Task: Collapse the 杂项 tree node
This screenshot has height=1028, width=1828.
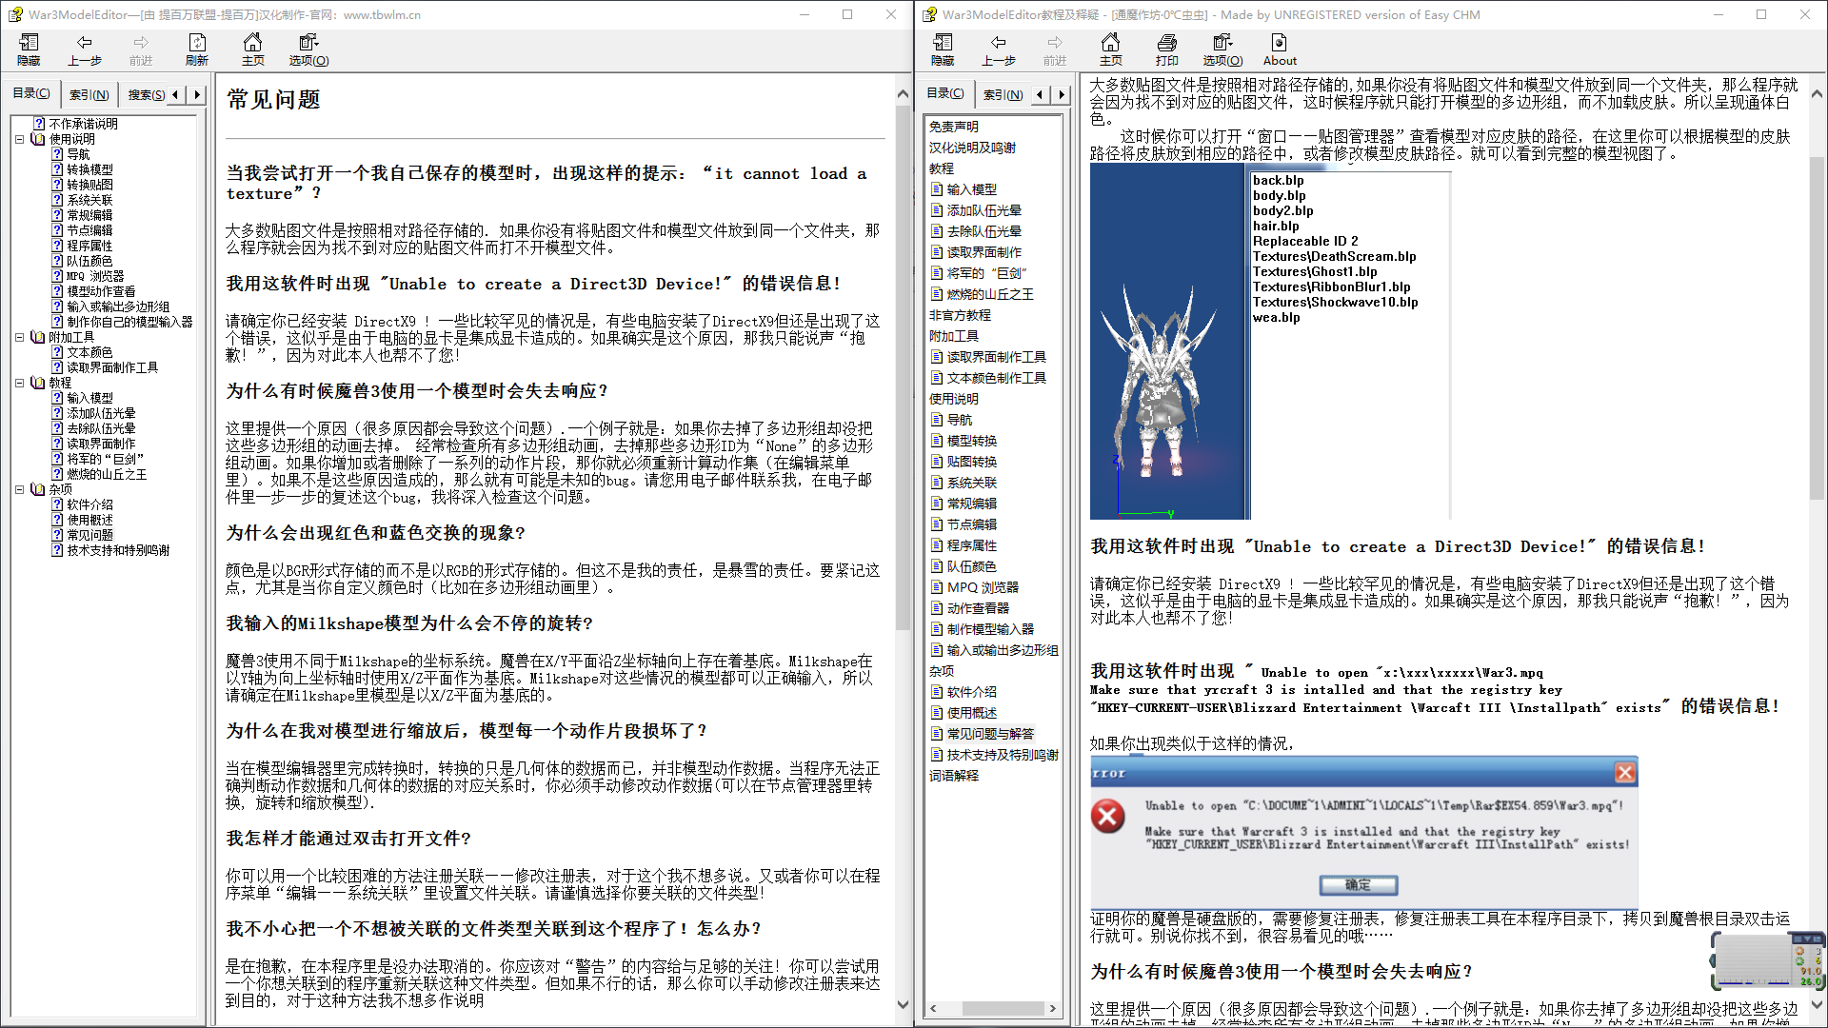Action: [x=20, y=489]
